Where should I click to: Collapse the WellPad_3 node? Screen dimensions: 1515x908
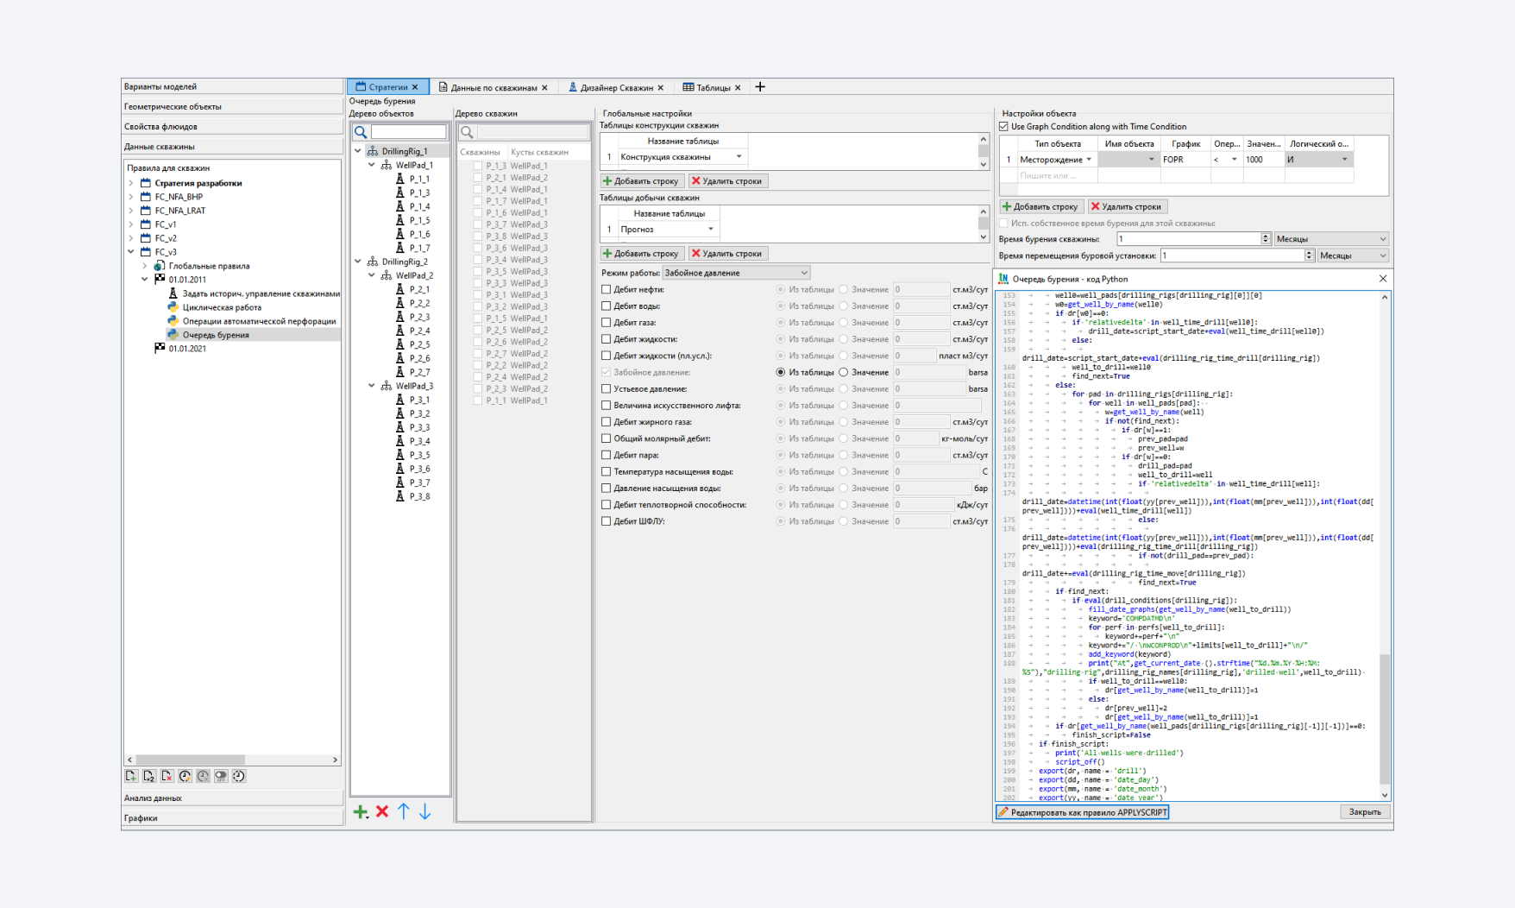(x=372, y=386)
